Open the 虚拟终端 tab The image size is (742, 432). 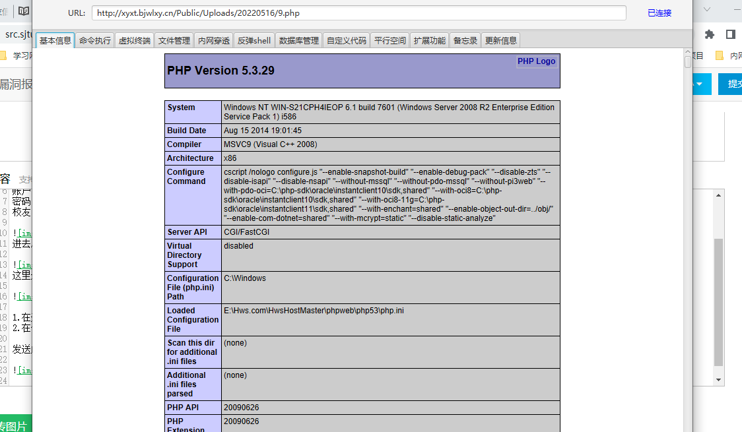tap(135, 41)
